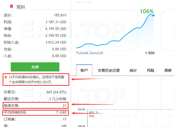
Task: Click the 成长, % chart legend entry
Action: [93, 112]
